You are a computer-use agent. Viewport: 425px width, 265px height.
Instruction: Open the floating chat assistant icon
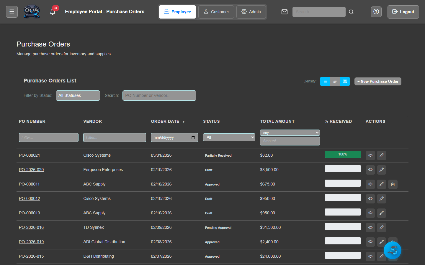point(392,251)
